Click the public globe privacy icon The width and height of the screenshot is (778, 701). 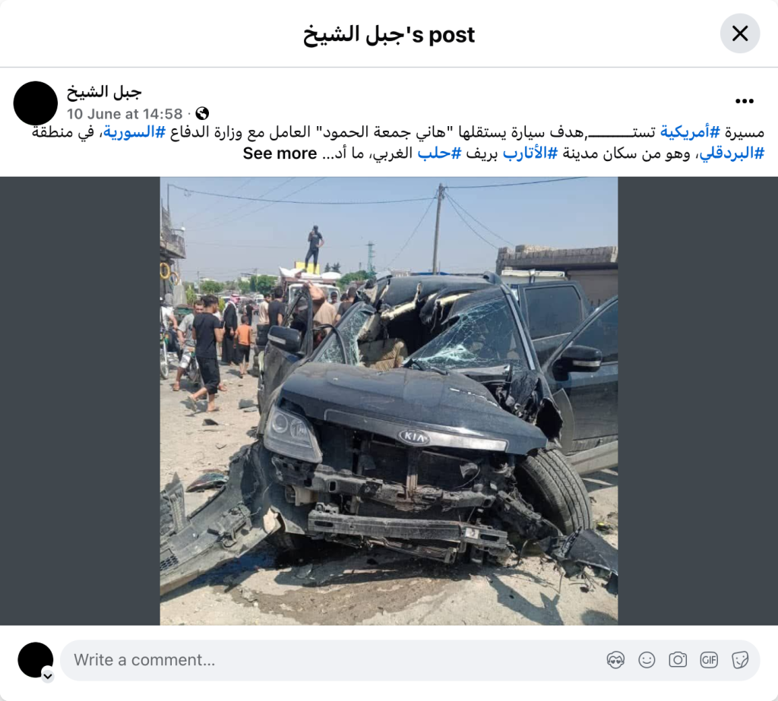point(202,114)
